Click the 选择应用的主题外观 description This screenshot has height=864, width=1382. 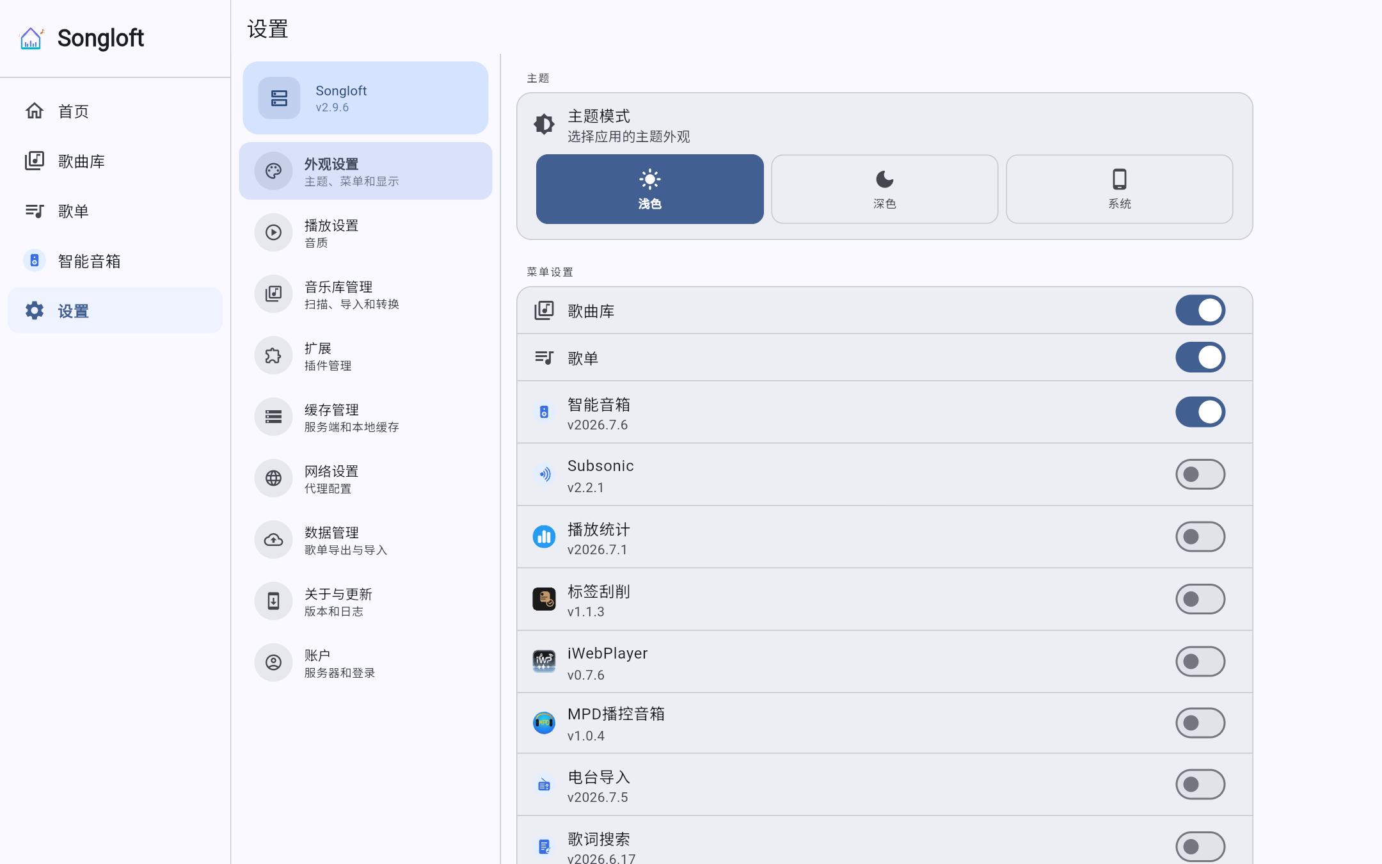[628, 136]
